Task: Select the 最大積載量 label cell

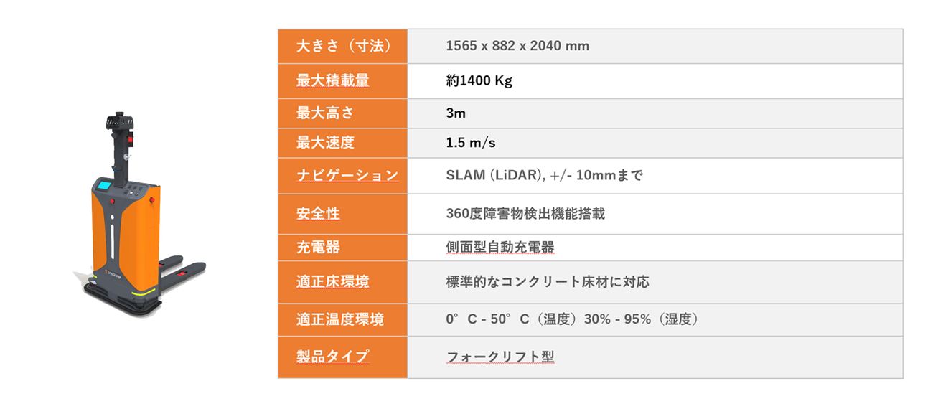Action: 343,81
